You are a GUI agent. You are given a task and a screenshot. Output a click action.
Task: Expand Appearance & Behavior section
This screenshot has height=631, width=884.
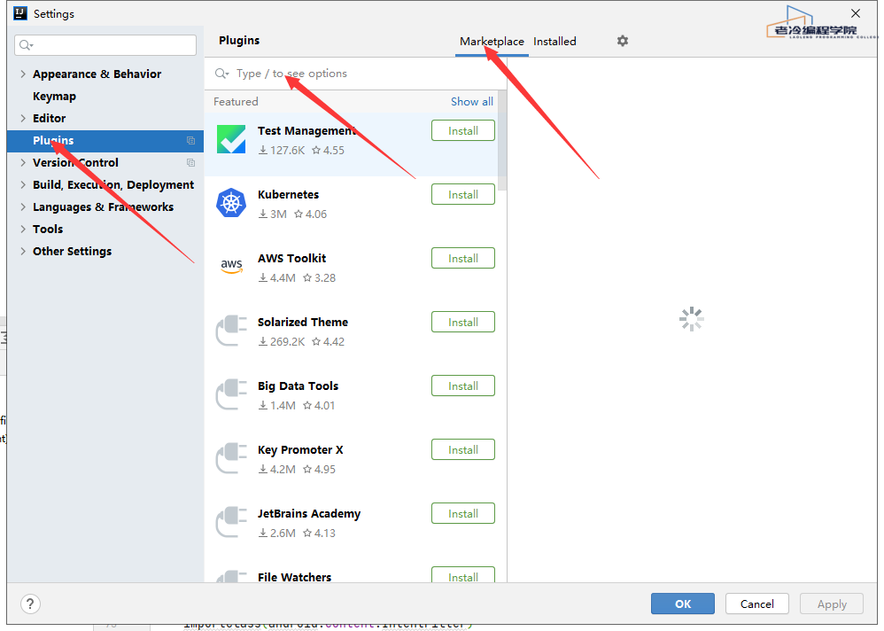[x=22, y=74]
